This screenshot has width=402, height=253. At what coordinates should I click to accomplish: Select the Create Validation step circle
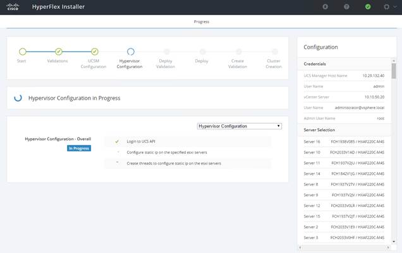click(x=239, y=52)
